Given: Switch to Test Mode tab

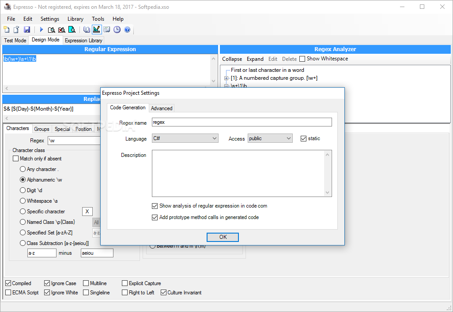Looking at the screenshot, I should pos(15,41).
